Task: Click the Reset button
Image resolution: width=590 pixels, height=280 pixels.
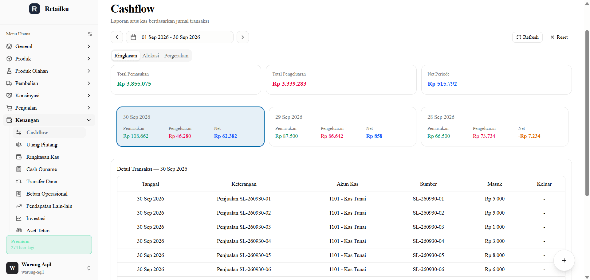Action: (559, 37)
